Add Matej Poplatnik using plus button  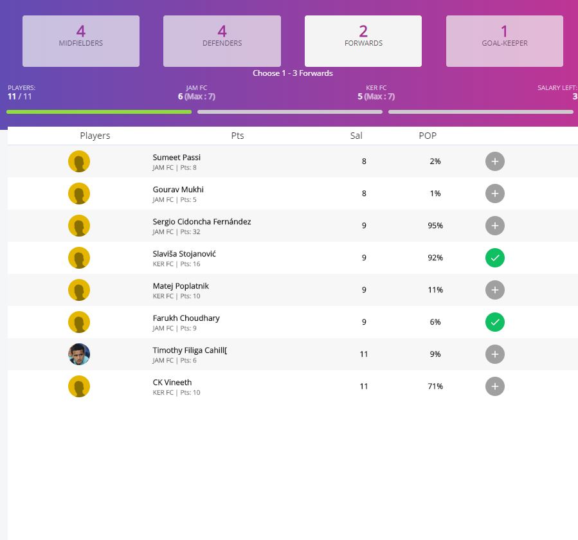(x=494, y=290)
